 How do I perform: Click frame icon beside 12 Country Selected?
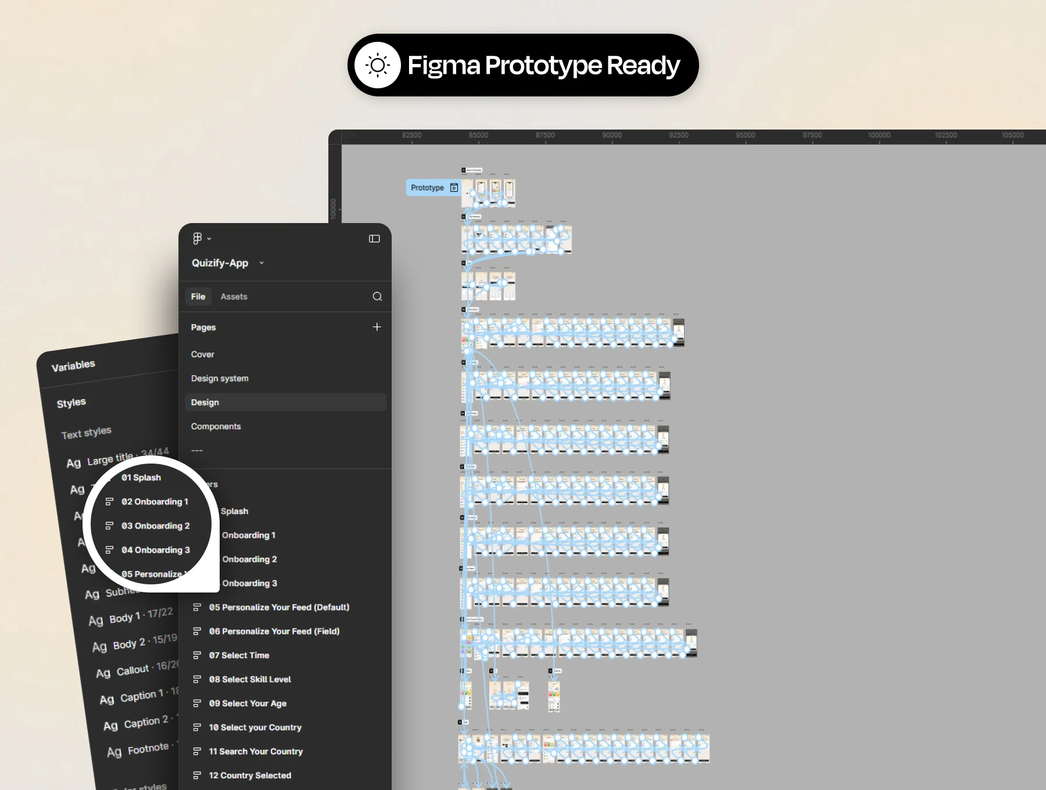[197, 775]
